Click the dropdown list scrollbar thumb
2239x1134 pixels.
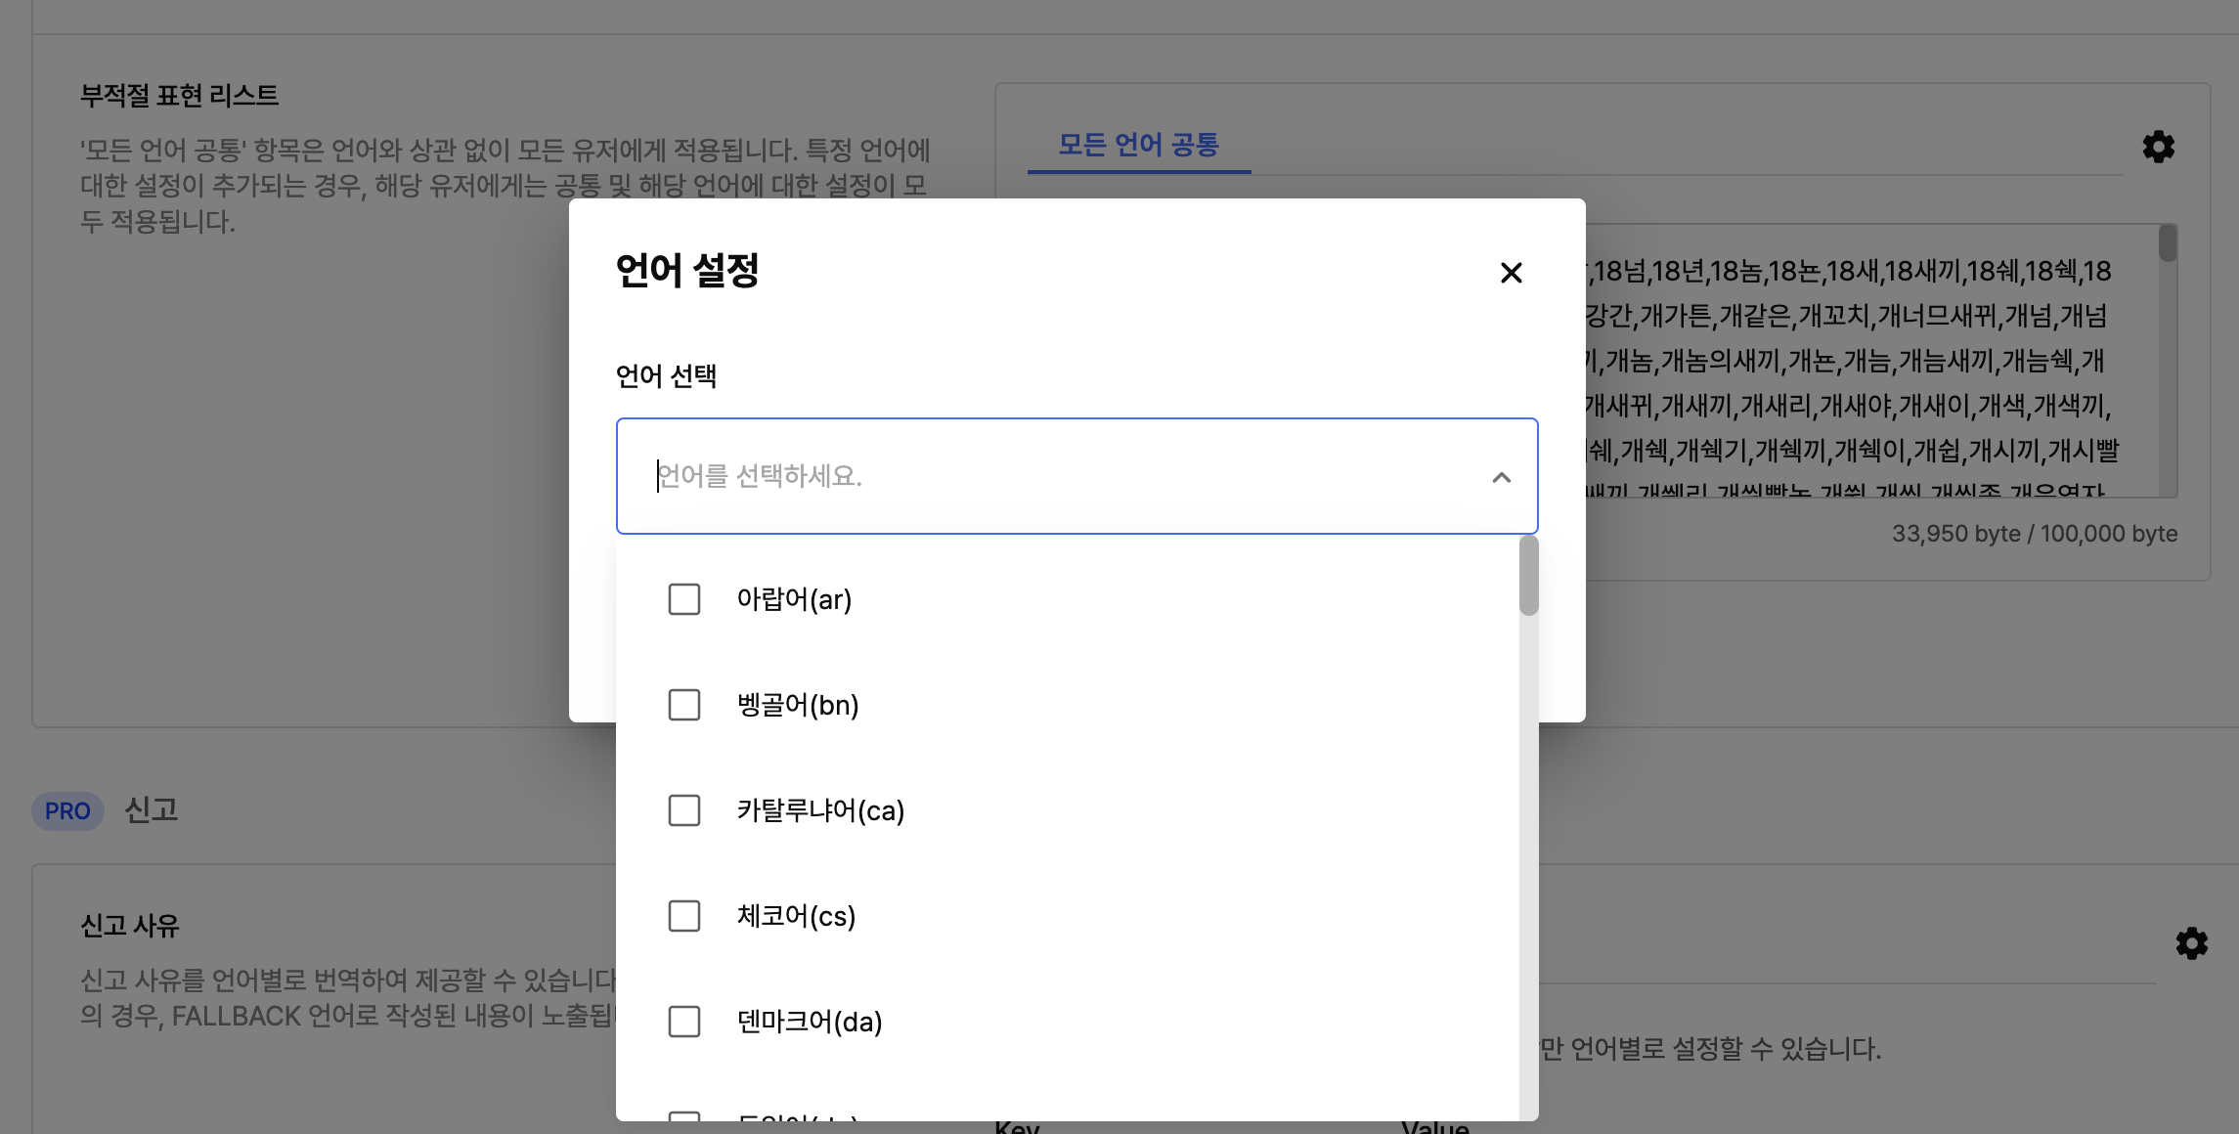(x=1528, y=577)
